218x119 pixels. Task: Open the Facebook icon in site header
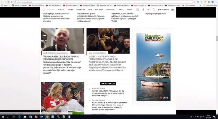point(143,10)
